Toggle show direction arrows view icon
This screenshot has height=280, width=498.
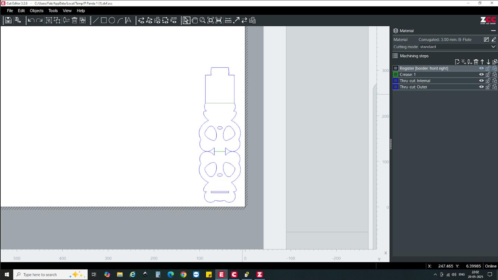(141, 21)
